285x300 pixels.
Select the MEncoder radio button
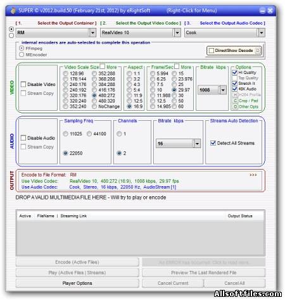pos(22,54)
